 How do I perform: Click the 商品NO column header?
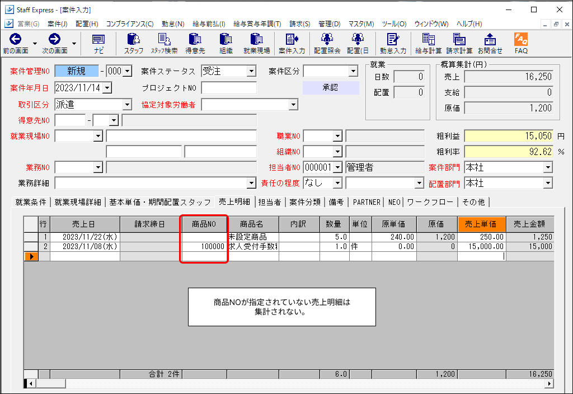tap(204, 224)
